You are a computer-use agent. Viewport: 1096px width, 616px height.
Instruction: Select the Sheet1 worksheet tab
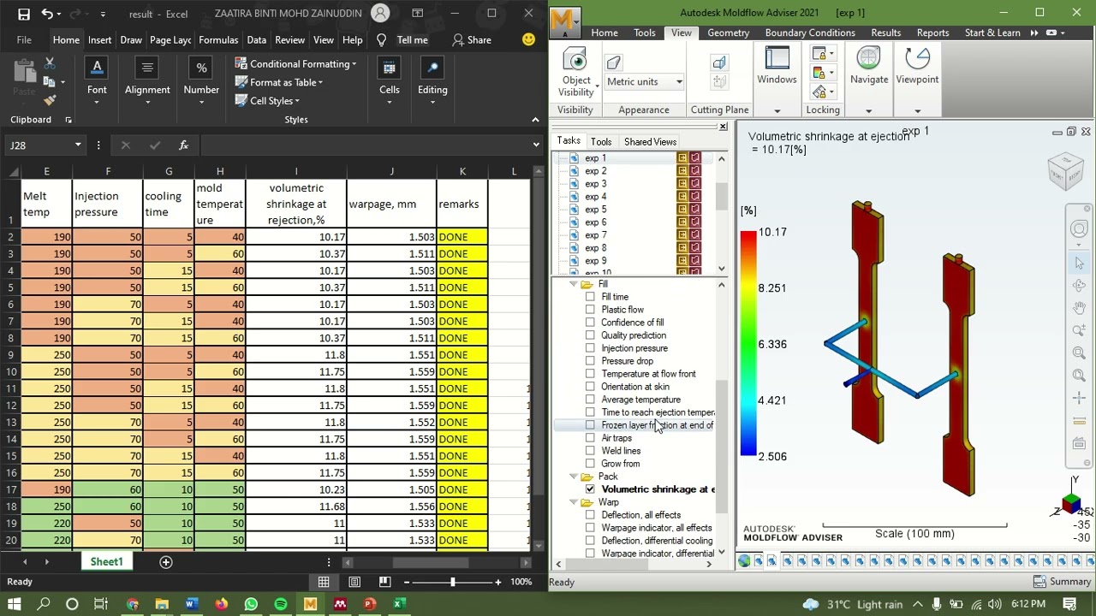pos(107,562)
